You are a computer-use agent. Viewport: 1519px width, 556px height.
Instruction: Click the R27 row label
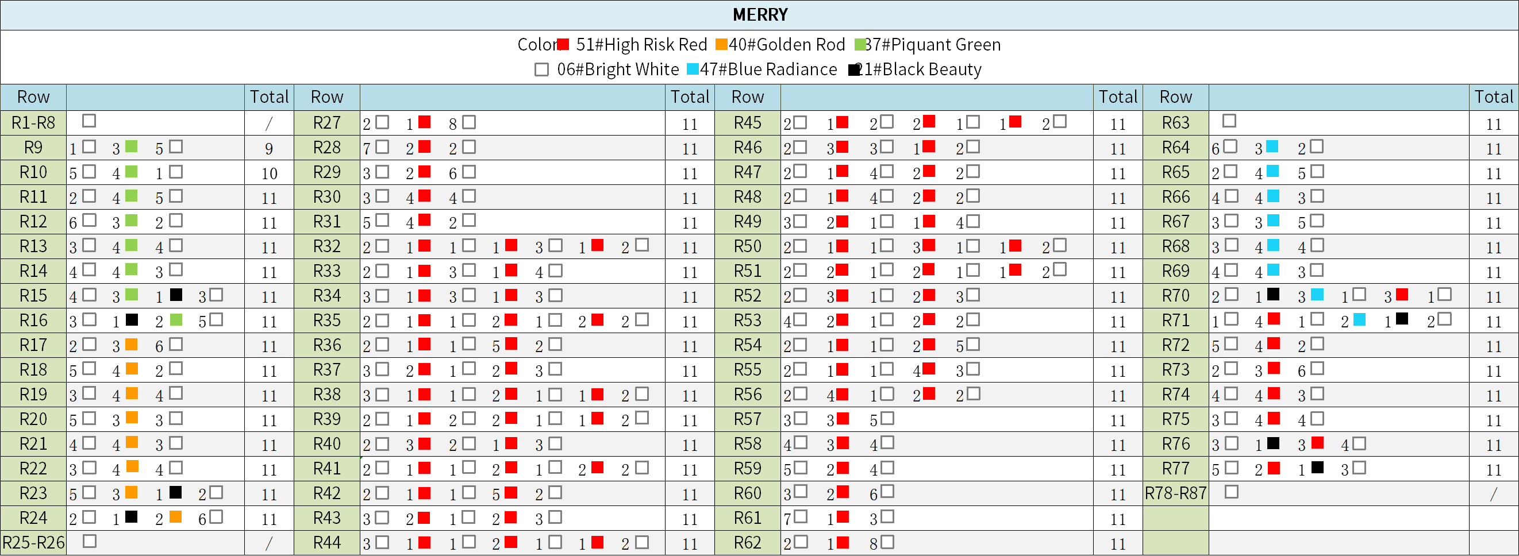click(x=326, y=123)
